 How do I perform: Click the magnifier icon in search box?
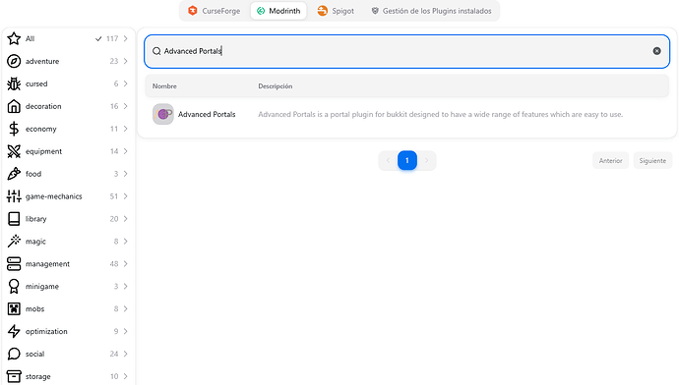(156, 51)
